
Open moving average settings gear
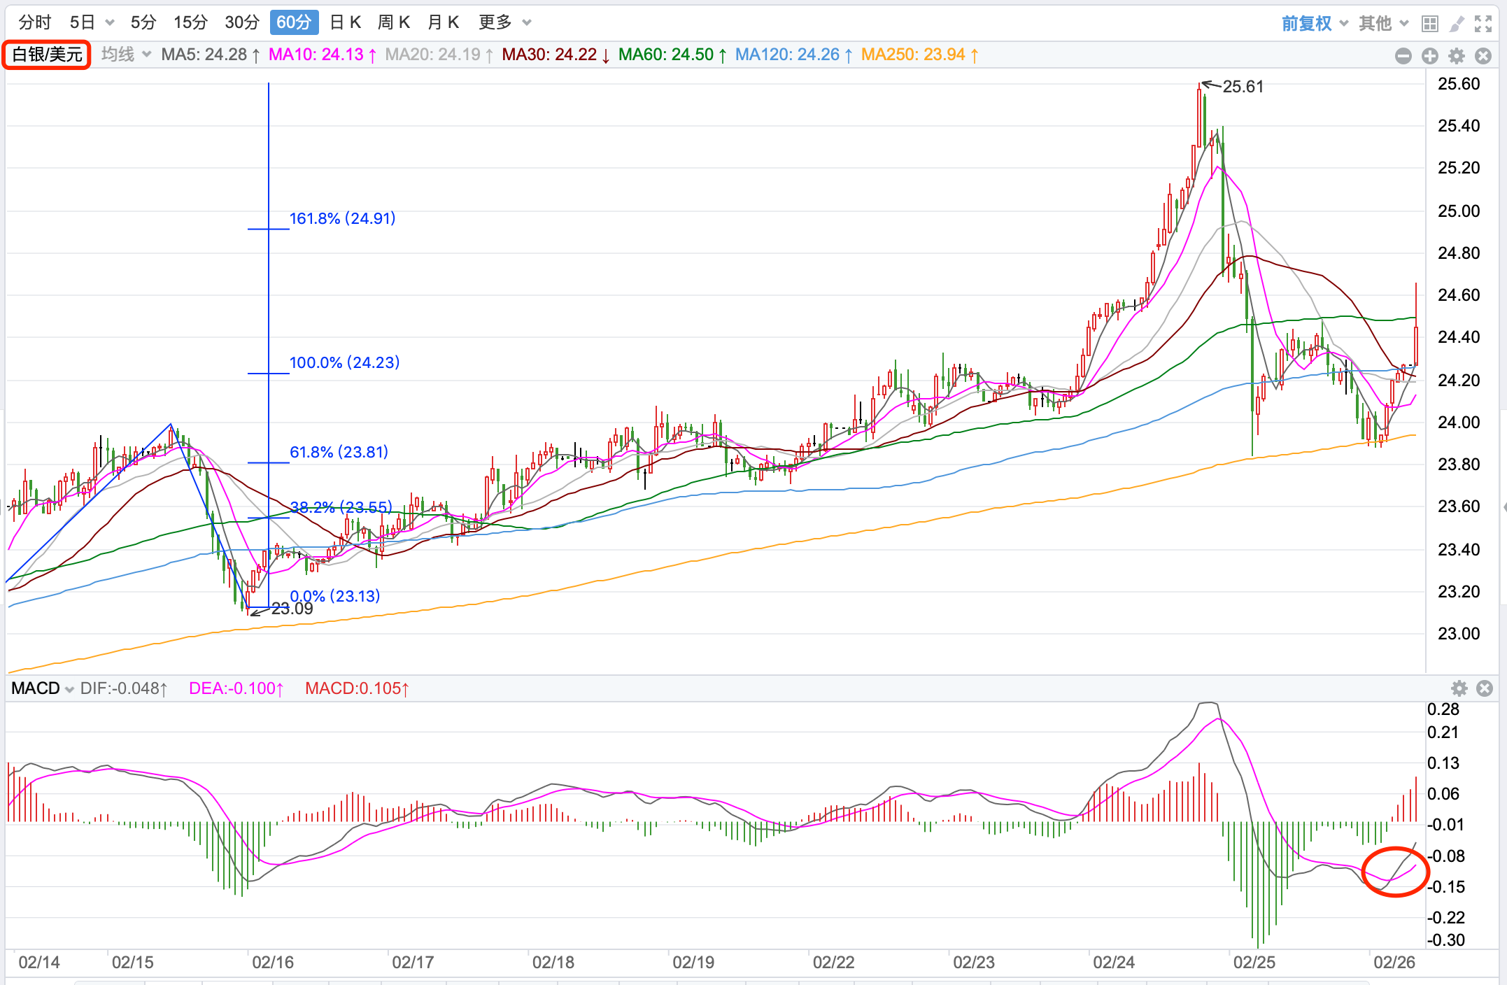1457,56
